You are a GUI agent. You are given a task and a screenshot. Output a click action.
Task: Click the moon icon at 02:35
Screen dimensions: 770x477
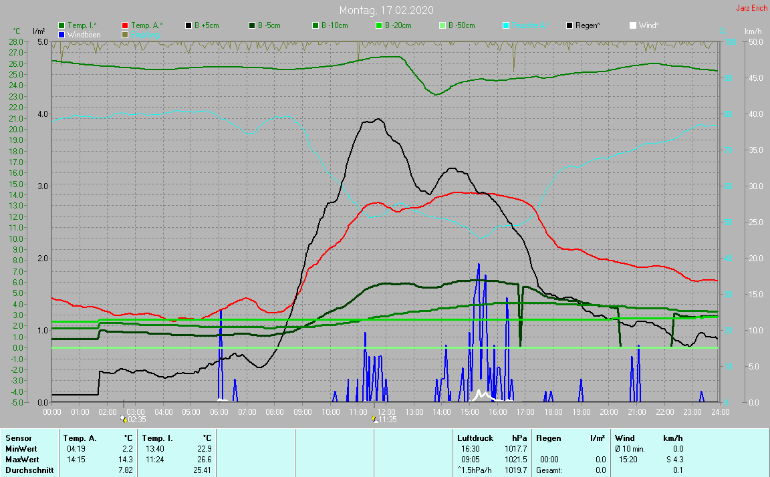tap(123, 419)
